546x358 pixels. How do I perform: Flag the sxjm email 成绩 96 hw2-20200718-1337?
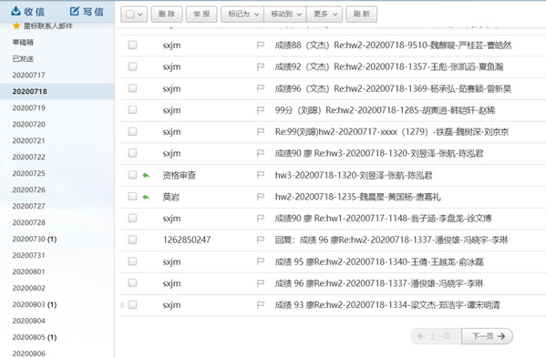tap(261, 283)
